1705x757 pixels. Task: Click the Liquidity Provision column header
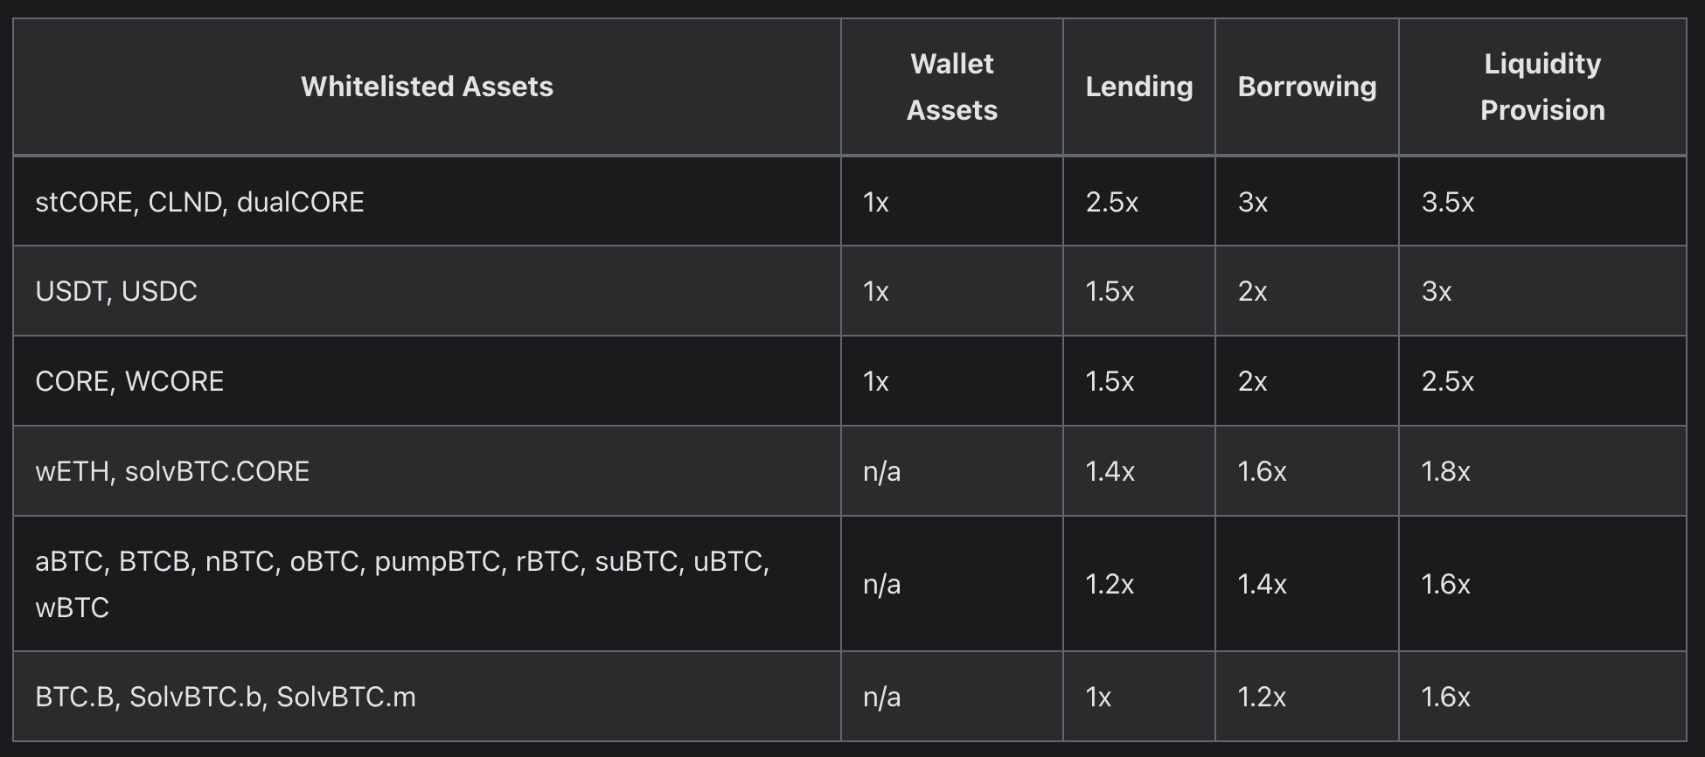[1541, 87]
